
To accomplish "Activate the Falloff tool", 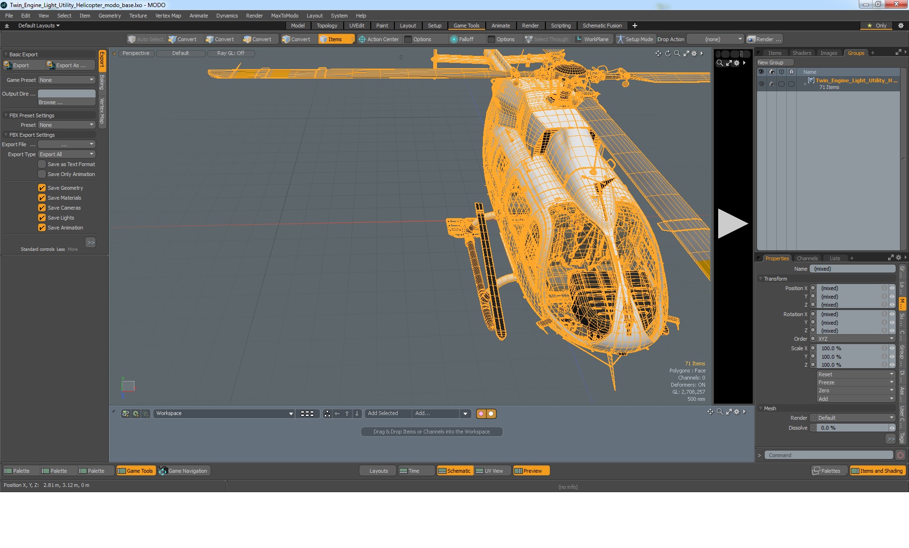I will point(462,39).
